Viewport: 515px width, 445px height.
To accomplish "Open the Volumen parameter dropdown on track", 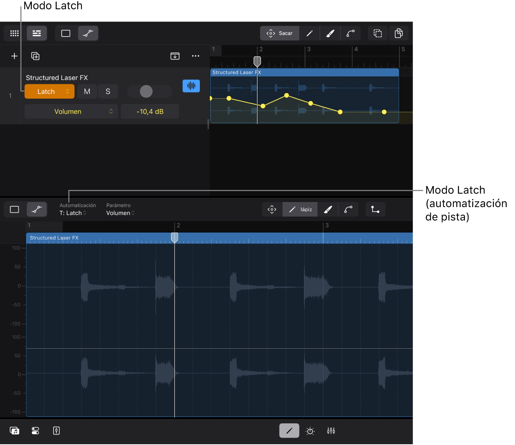I will (71, 111).
